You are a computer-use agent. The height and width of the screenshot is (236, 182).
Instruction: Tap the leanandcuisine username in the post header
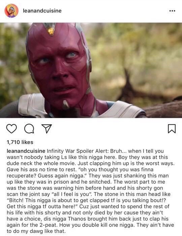tap(42, 11)
